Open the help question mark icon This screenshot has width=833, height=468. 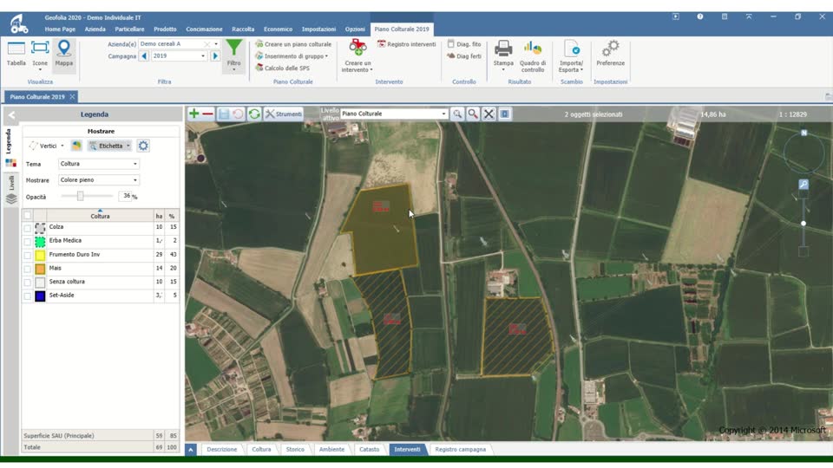[x=699, y=16]
